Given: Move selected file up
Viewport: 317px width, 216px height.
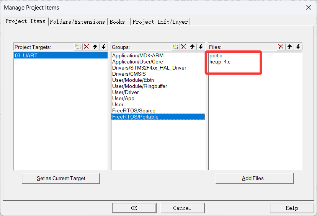Looking at the screenshot, I should (289, 47).
